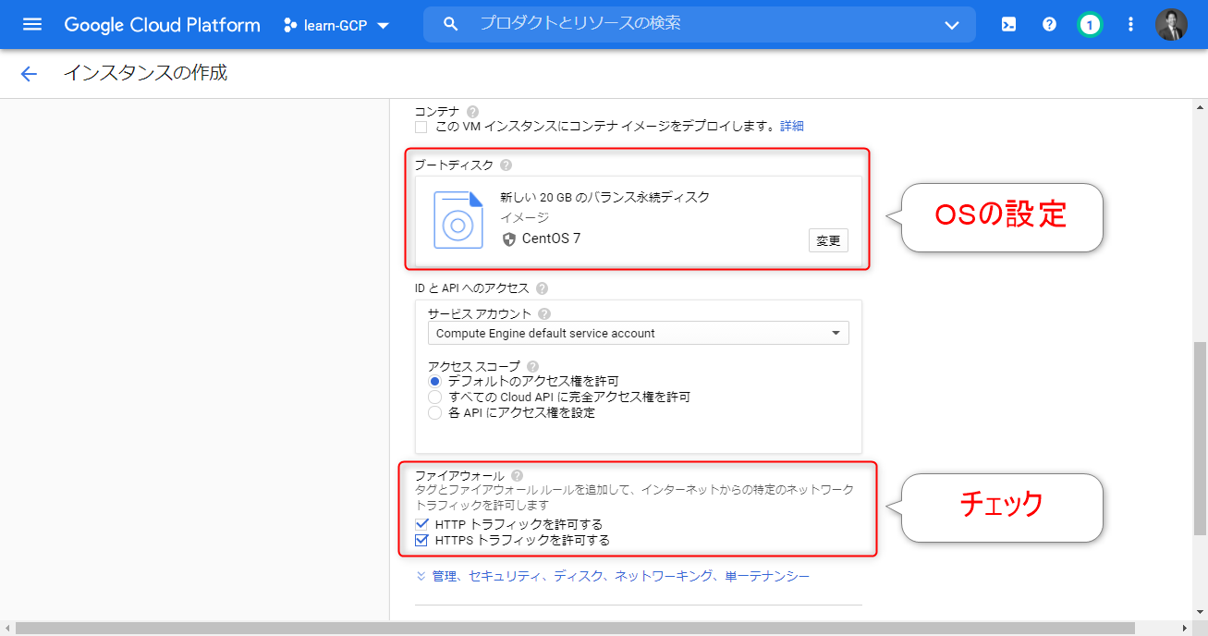
Task: Show notifications badge with count 1
Action: (x=1090, y=25)
